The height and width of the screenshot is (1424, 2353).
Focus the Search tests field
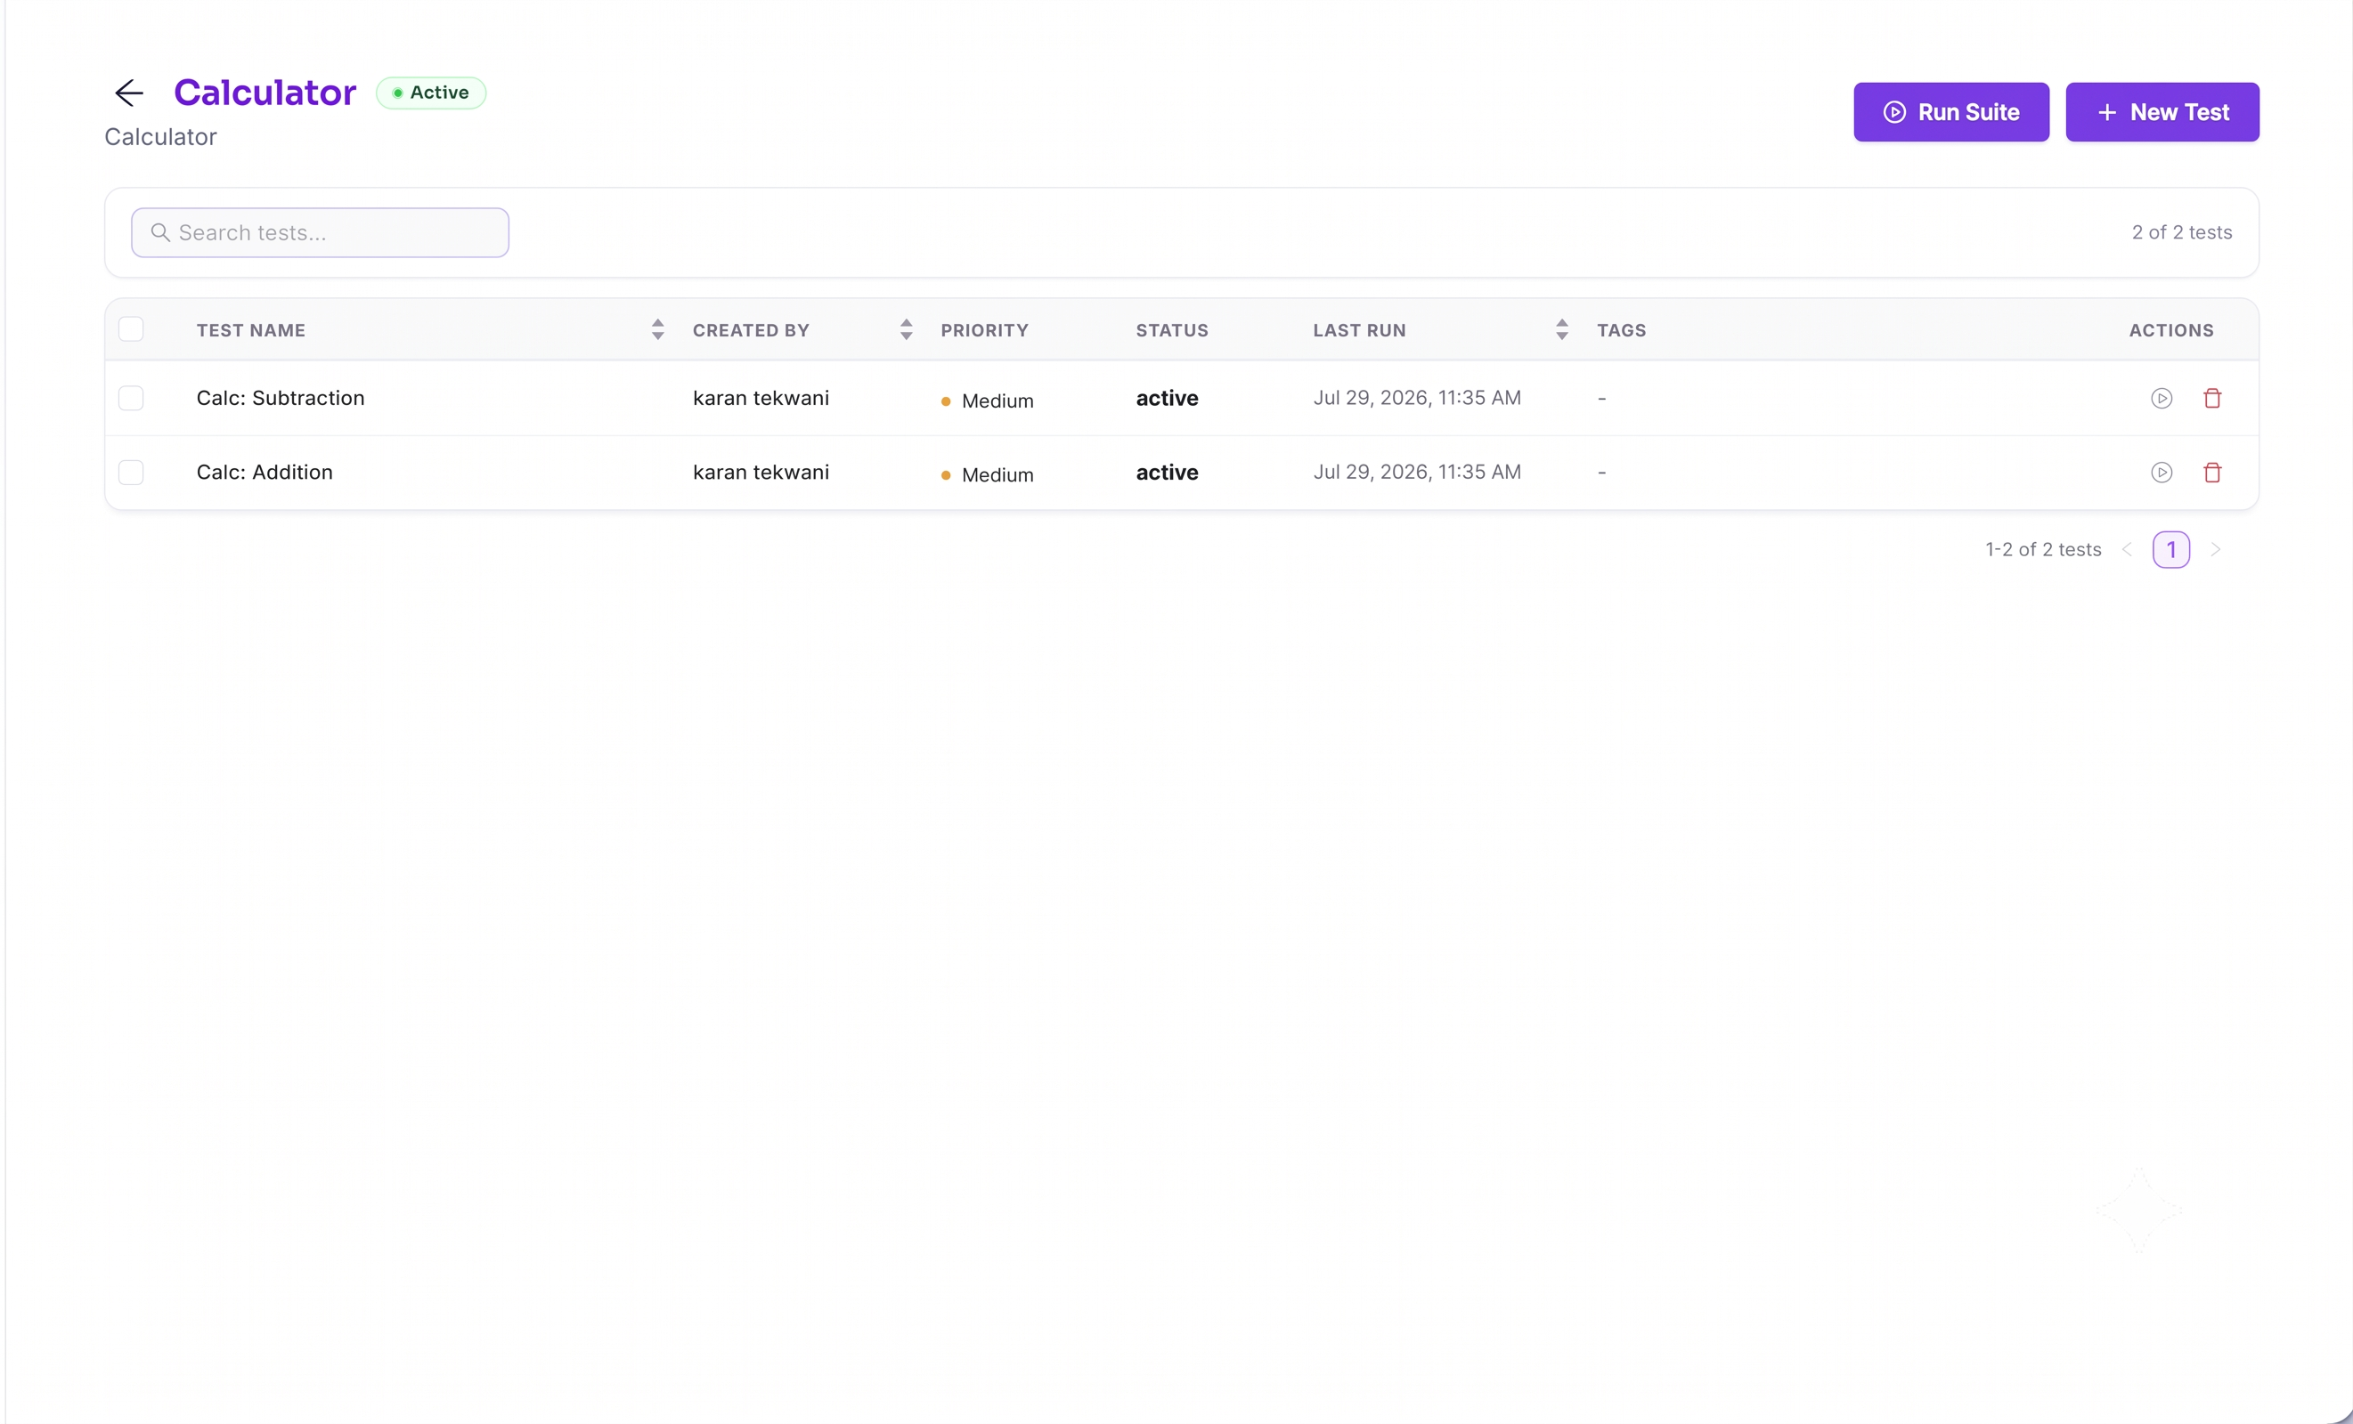(x=320, y=233)
